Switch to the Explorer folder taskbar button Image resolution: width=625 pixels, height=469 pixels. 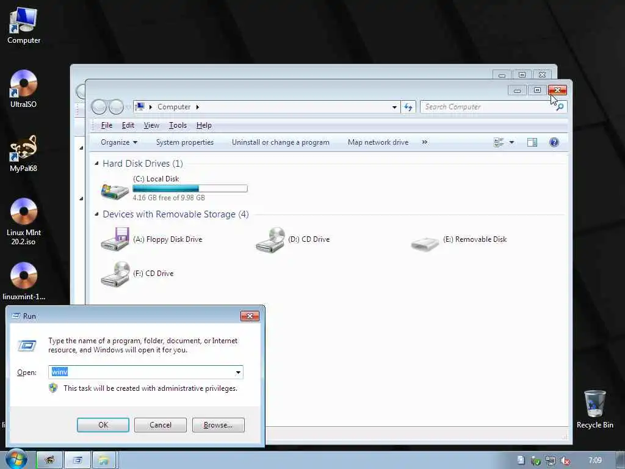click(x=104, y=460)
